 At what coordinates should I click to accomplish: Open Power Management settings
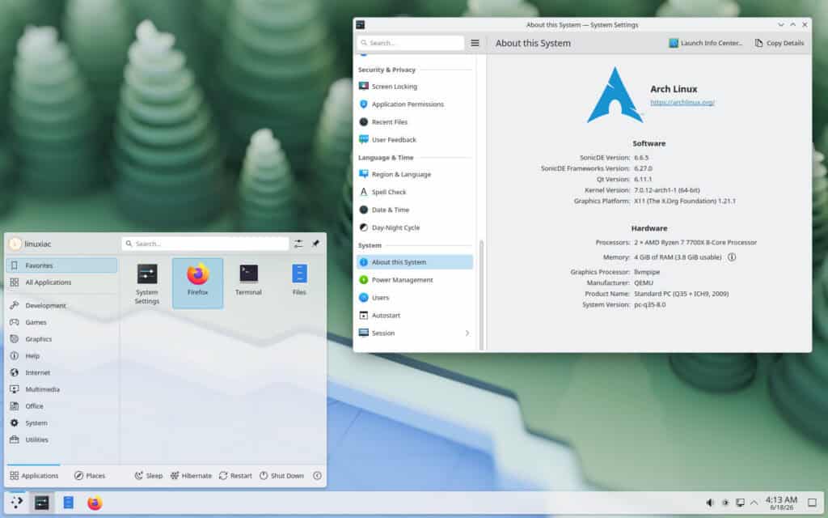coord(415,279)
